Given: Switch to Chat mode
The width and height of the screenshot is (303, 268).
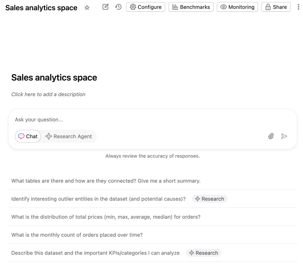Looking at the screenshot, I should [x=28, y=136].
